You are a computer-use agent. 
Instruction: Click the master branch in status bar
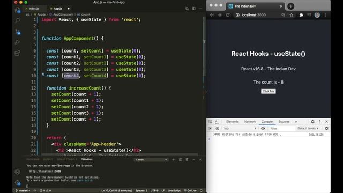23,191
